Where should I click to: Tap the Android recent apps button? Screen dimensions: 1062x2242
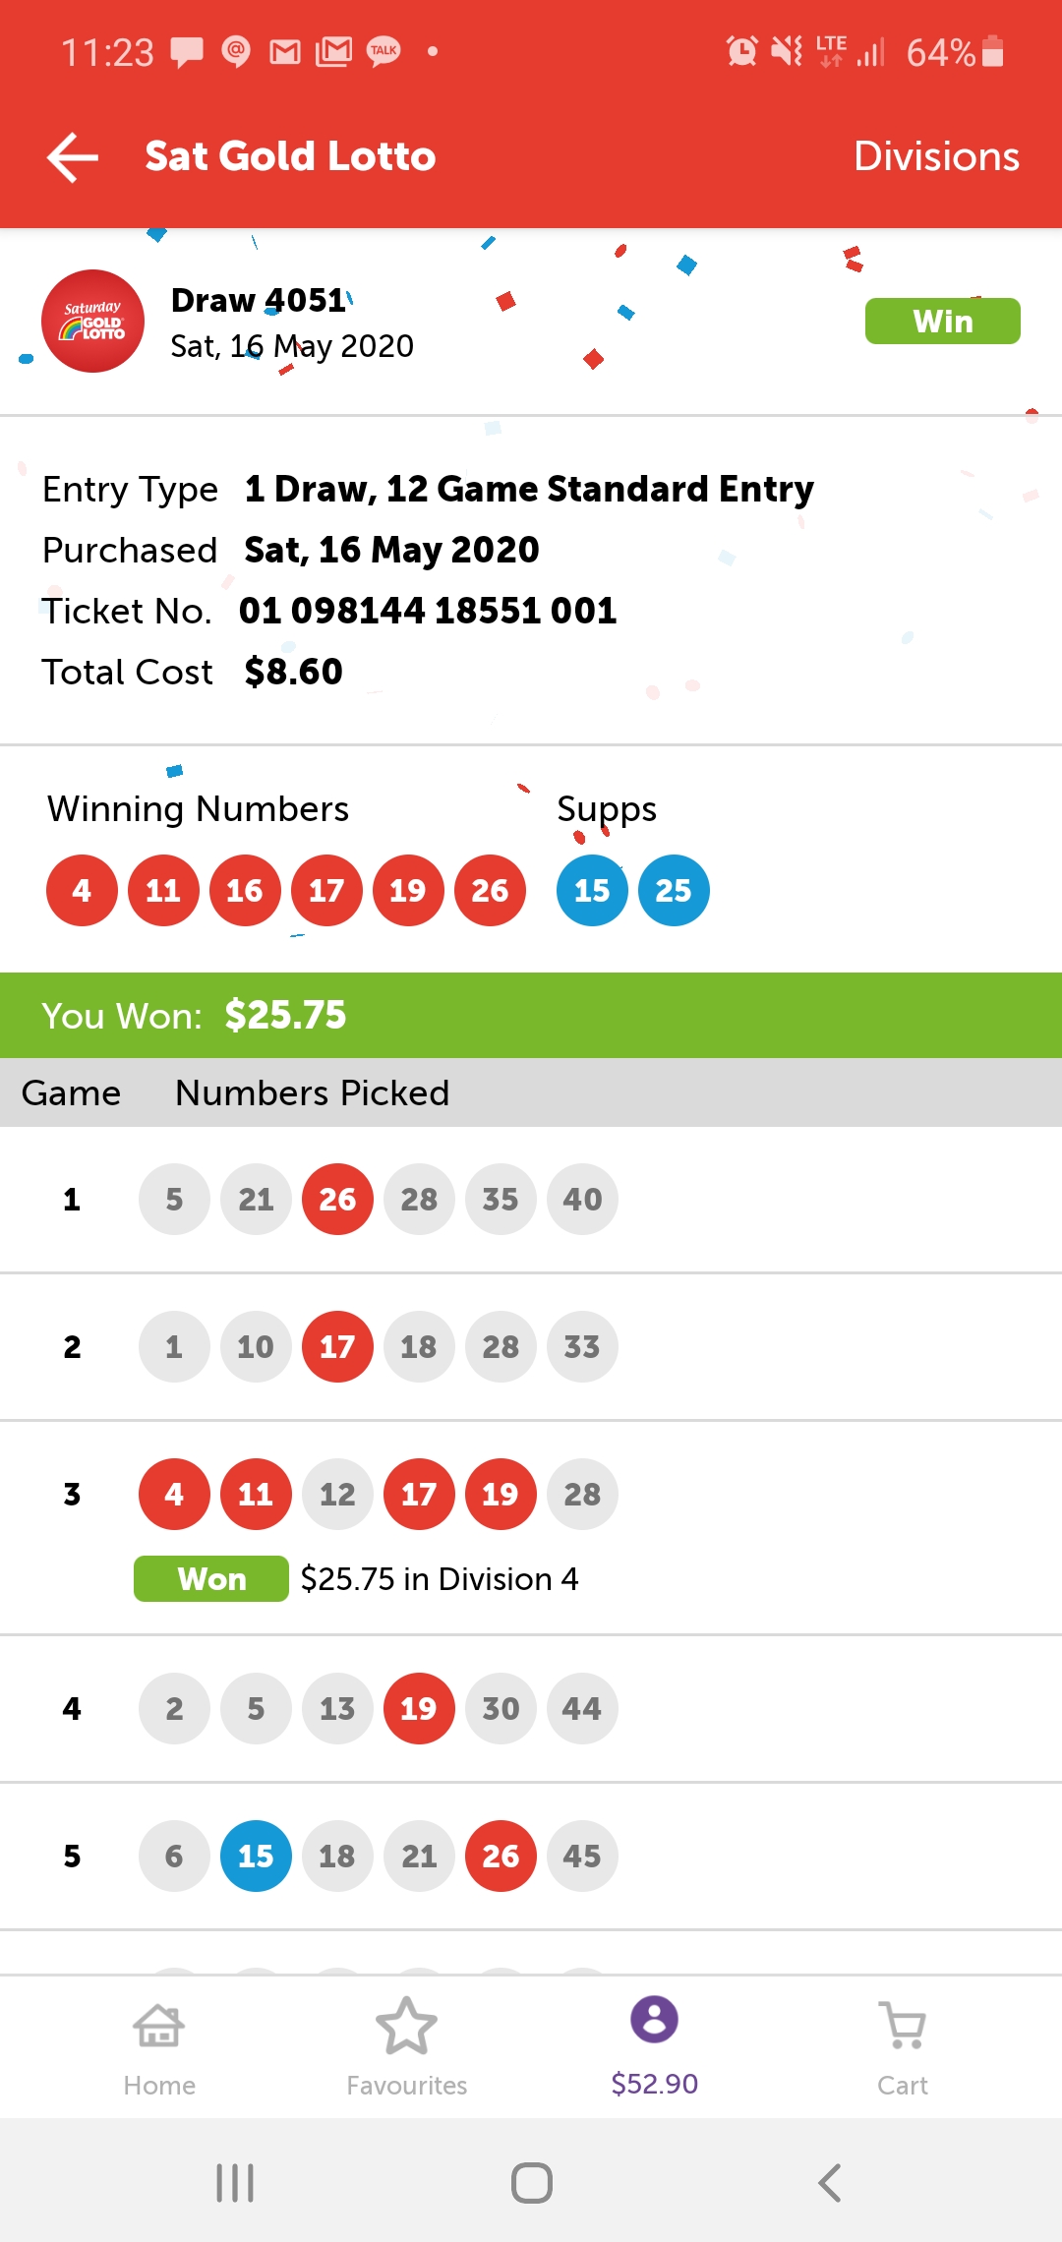coord(235,2183)
